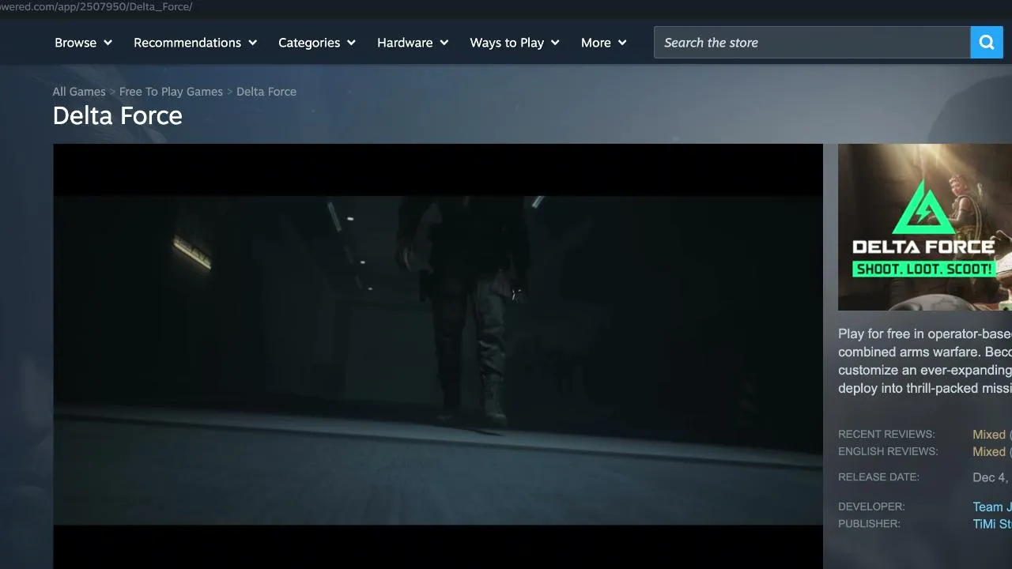Expand the More dropdown chevron
1012x569 pixels.
[x=622, y=43]
